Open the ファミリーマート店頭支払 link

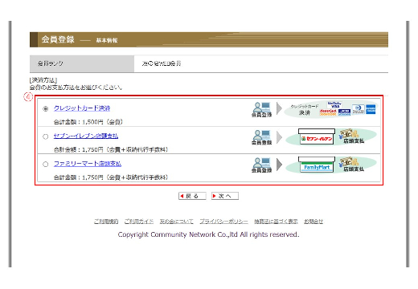pos(88,164)
